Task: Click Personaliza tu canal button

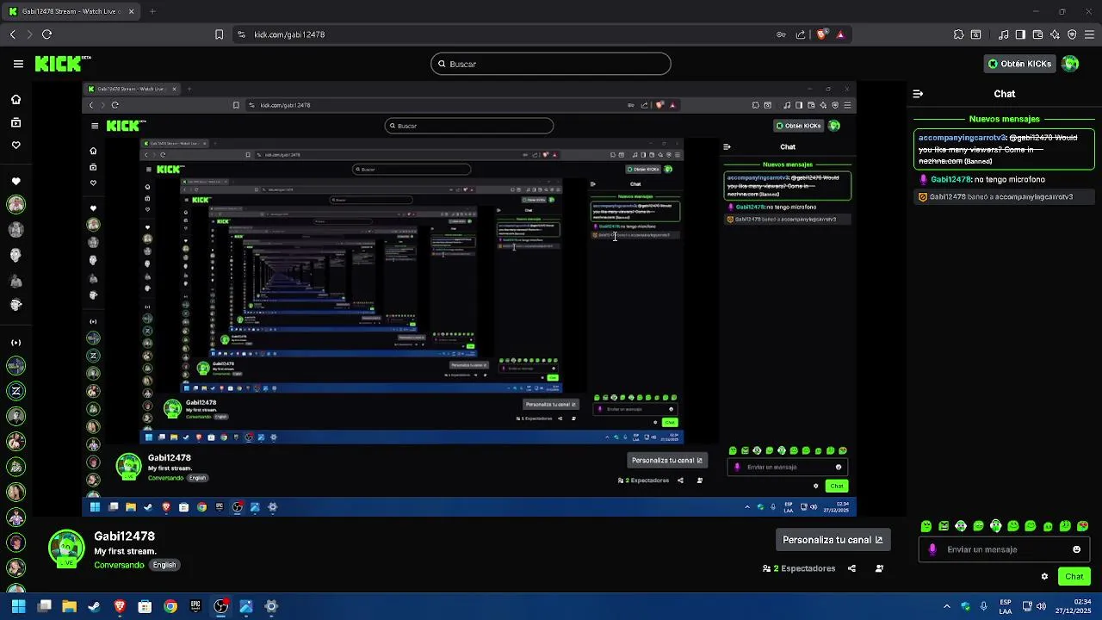Action: click(x=833, y=540)
